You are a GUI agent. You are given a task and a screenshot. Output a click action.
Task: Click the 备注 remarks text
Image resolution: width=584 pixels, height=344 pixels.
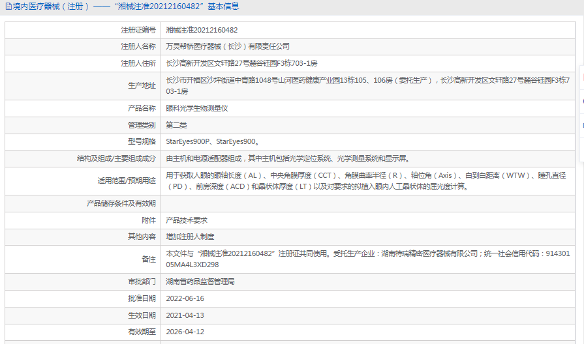point(365,259)
